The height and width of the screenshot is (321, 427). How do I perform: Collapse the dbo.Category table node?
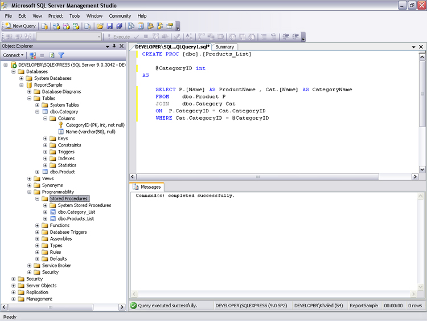[38, 112]
